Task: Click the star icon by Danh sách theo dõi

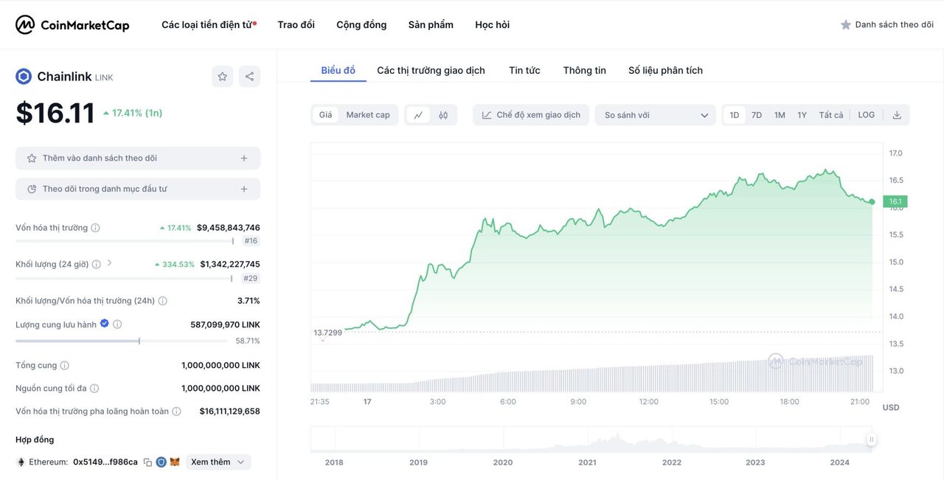Action: point(846,25)
